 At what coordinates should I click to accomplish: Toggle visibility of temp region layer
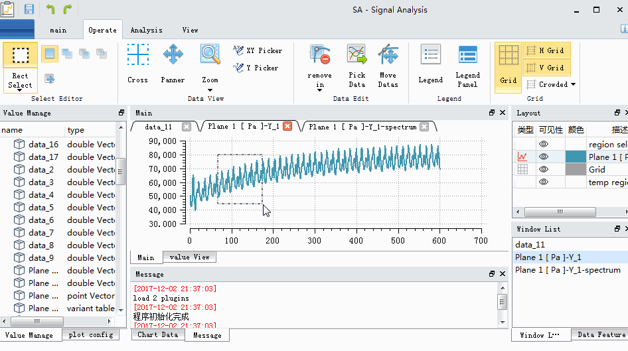544,182
